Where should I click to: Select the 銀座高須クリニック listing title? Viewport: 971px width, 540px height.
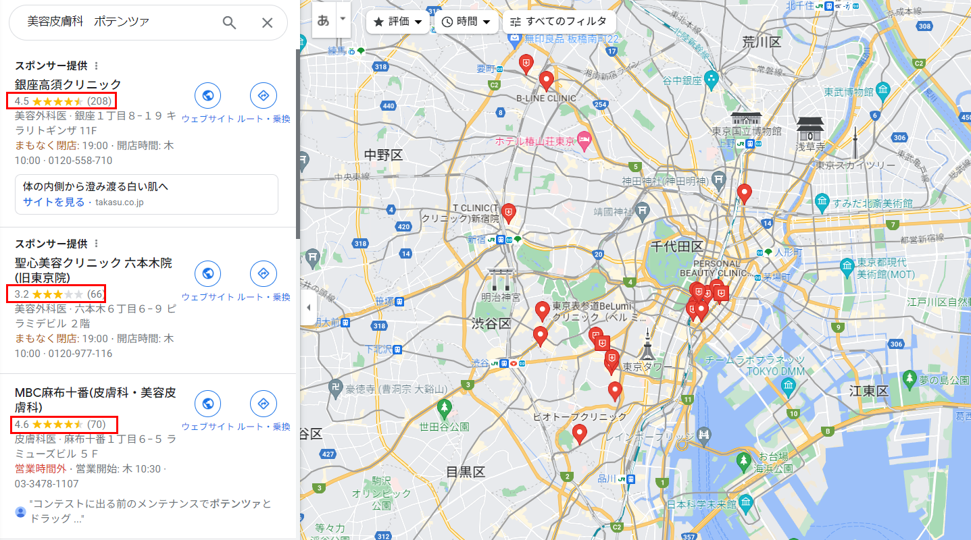pyautogui.click(x=68, y=84)
